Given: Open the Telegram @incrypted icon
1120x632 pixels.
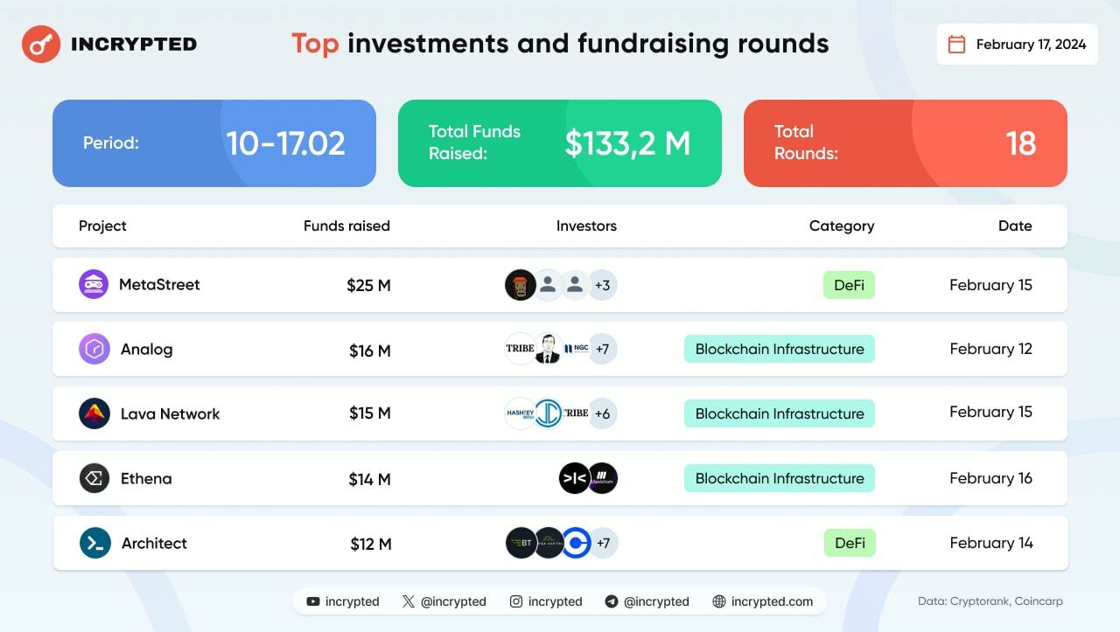Looking at the screenshot, I should 612,601.
